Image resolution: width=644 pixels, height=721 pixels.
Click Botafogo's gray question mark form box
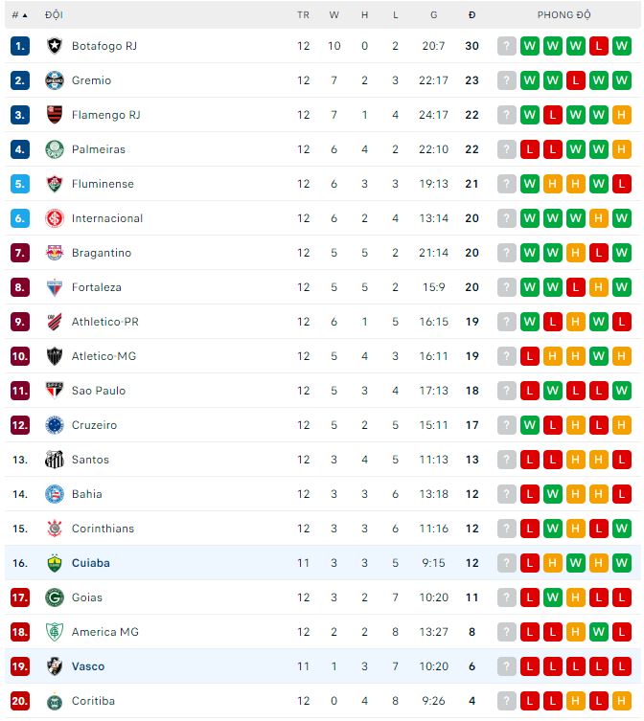point(507,46)
